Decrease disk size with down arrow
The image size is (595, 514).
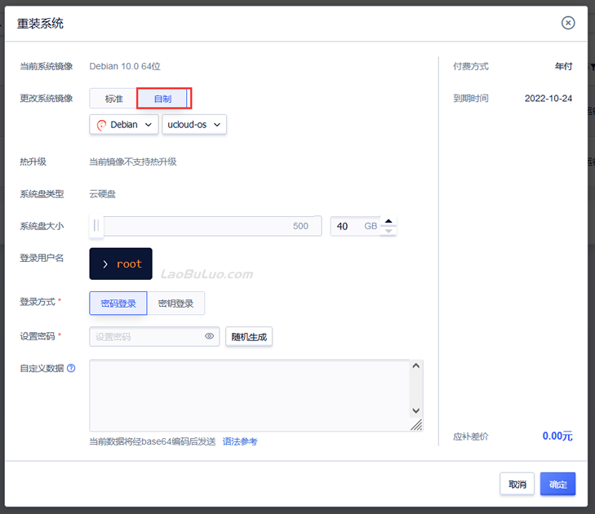389,231
